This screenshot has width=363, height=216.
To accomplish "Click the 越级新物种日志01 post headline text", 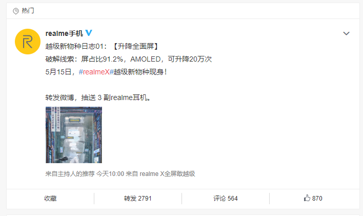I will pyautogui.click(x=76, y=46).
